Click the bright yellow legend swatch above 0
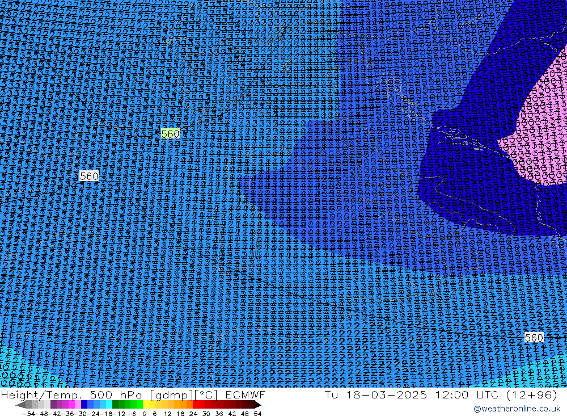The height and width of the screenshot is (416, 567). 146,405
